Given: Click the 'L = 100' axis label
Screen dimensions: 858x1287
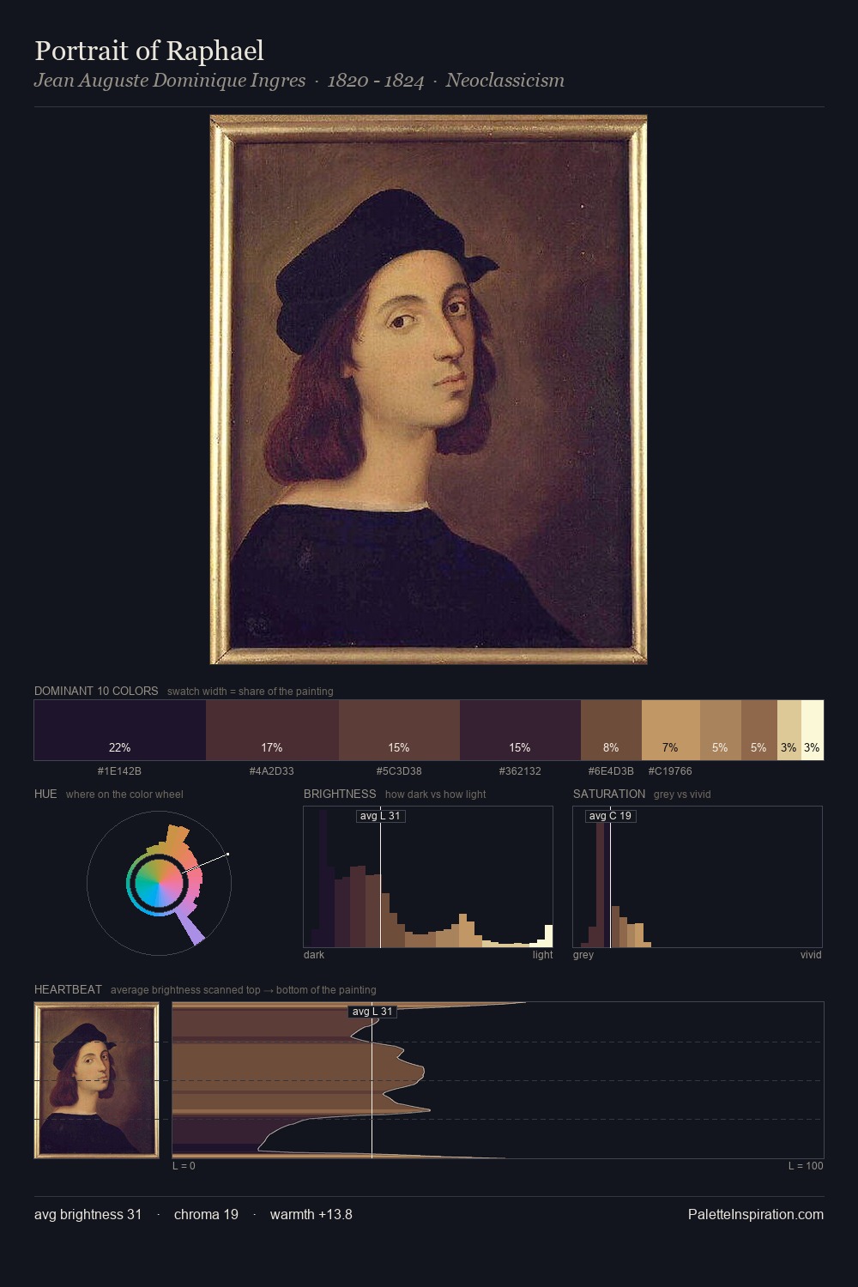Looking at the screenshot, I should coord(806,1166).
